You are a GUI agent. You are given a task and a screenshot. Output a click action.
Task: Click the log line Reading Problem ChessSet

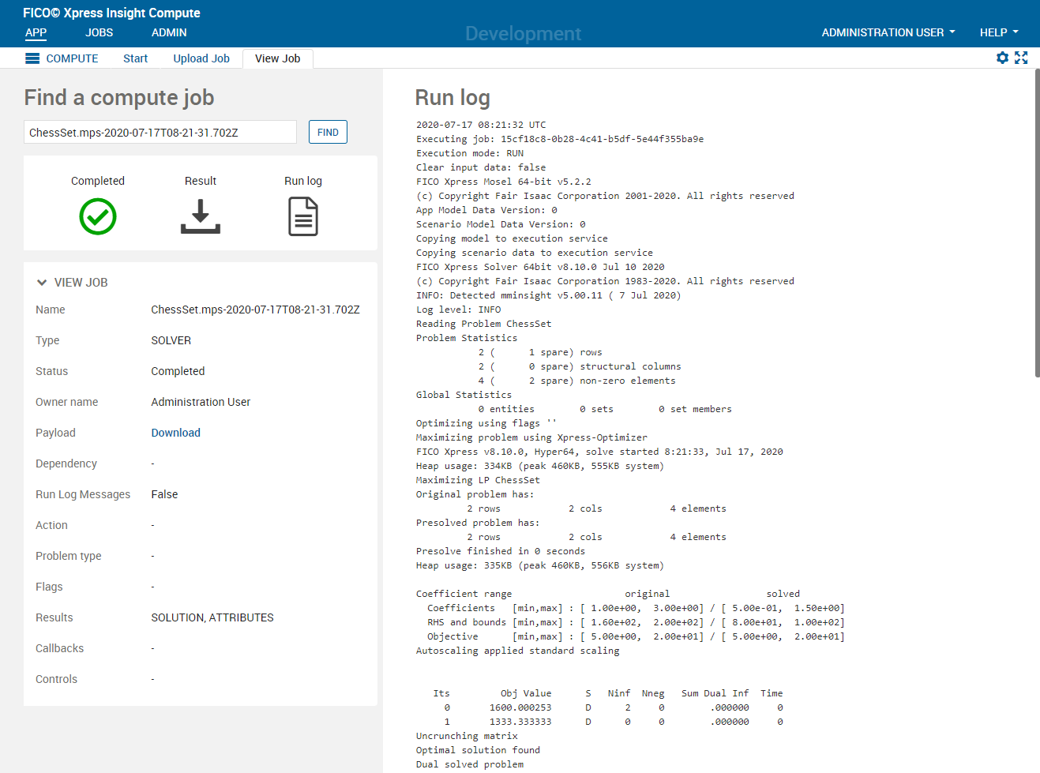[483, 324]
